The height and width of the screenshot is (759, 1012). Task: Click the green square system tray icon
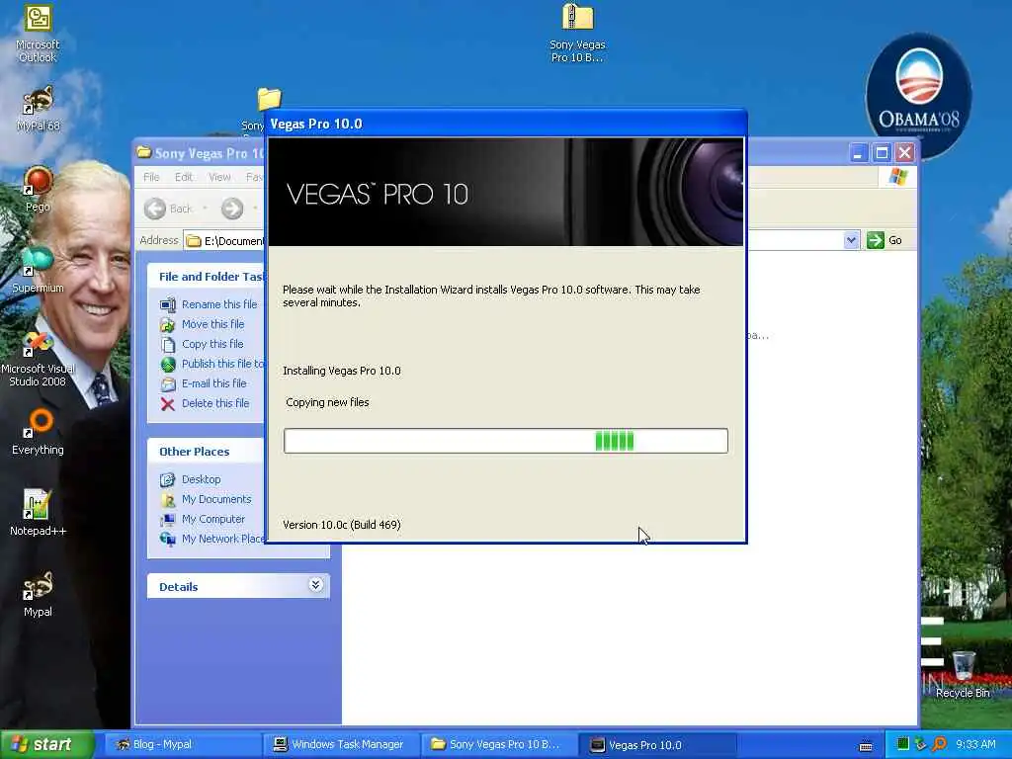coord(903,744)
